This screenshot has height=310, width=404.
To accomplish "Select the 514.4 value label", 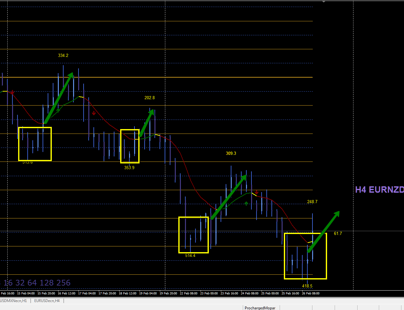I will (190, 255).
